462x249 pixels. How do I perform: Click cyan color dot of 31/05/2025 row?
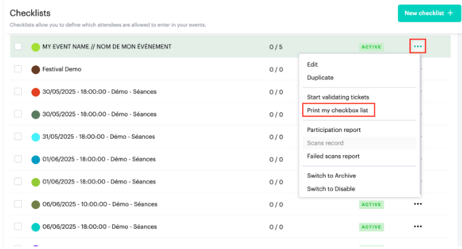pos(35,137)
